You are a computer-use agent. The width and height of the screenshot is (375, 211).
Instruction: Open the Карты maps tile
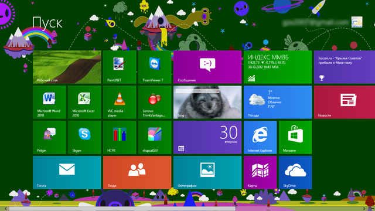pyautogui.click(x=260, y=172)
